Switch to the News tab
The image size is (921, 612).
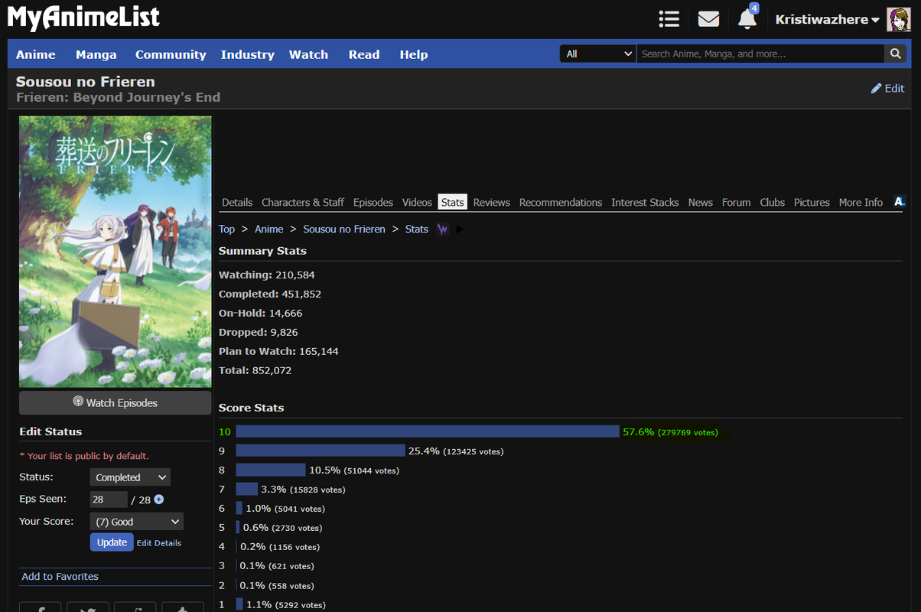701,202
